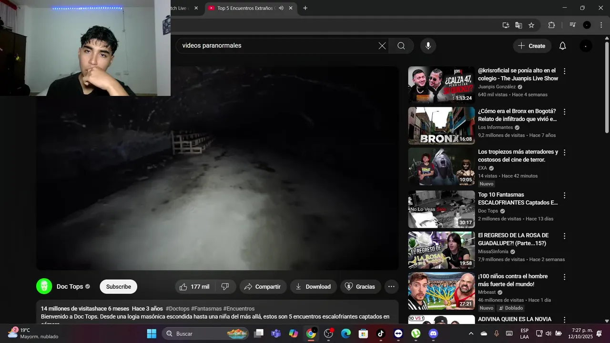Open options for Bronx en Bogotá video
This screenshot has height=343, width=610.
click(565, 111)
